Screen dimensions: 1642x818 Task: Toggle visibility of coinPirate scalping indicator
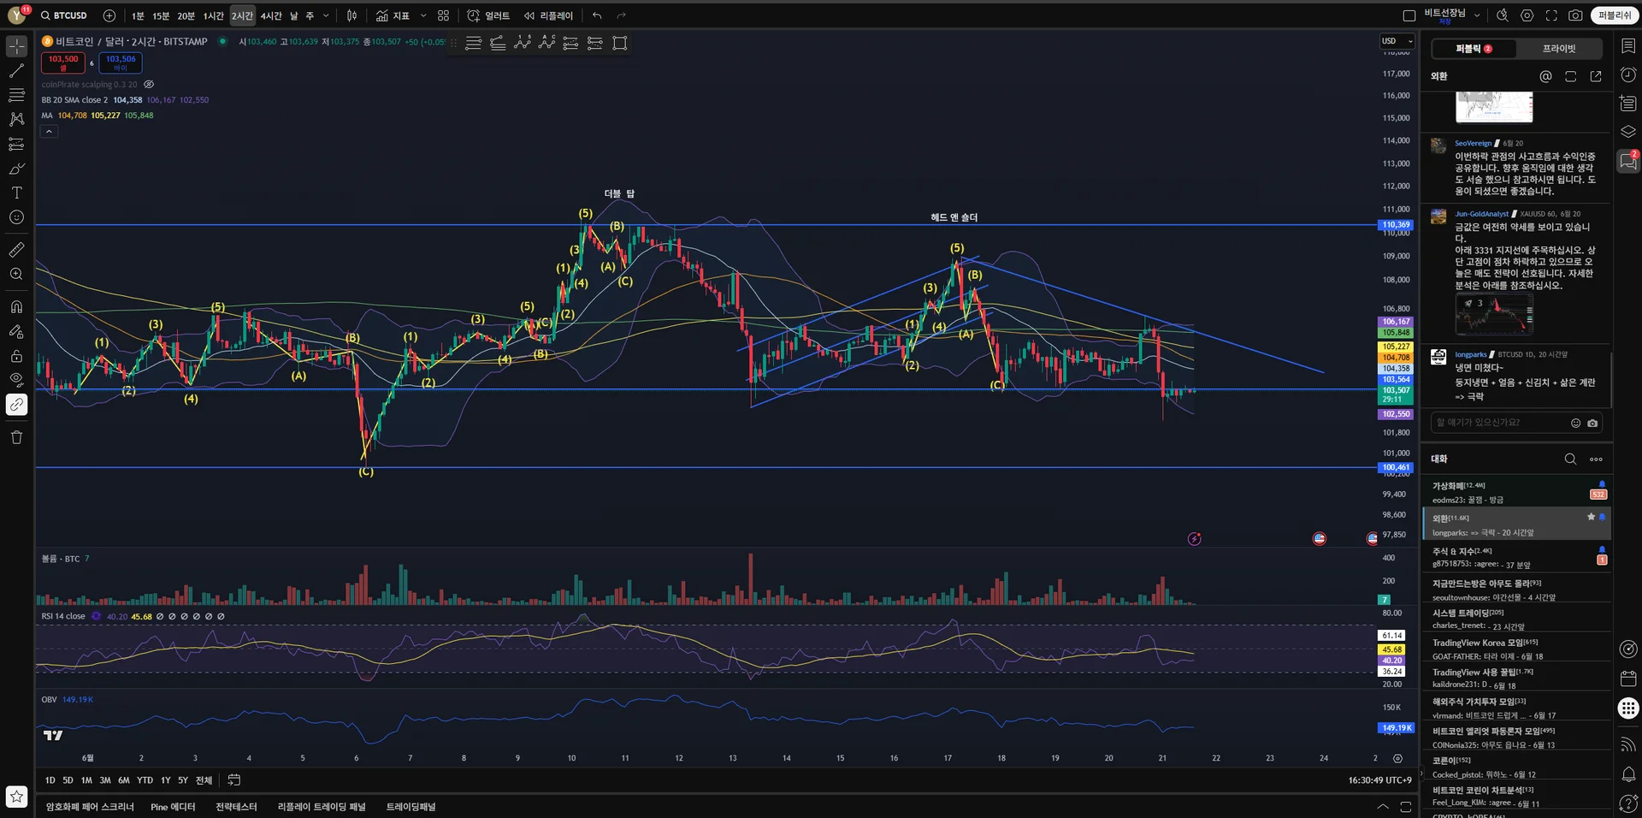click(x=149, y=85)
